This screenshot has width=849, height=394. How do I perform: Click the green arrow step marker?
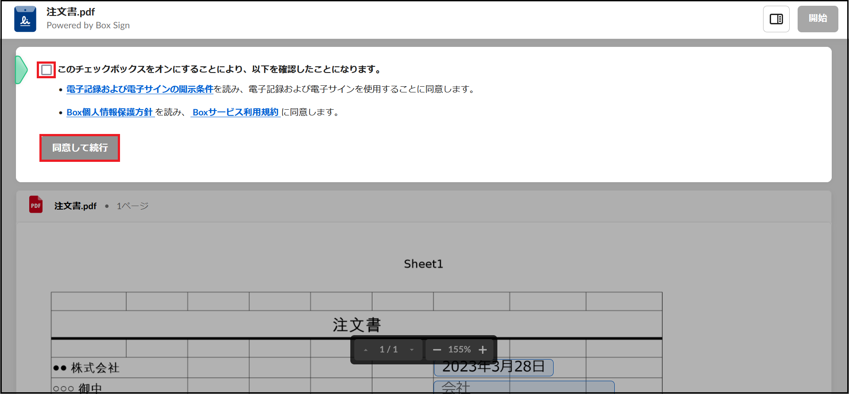click(x=21, y=69)
